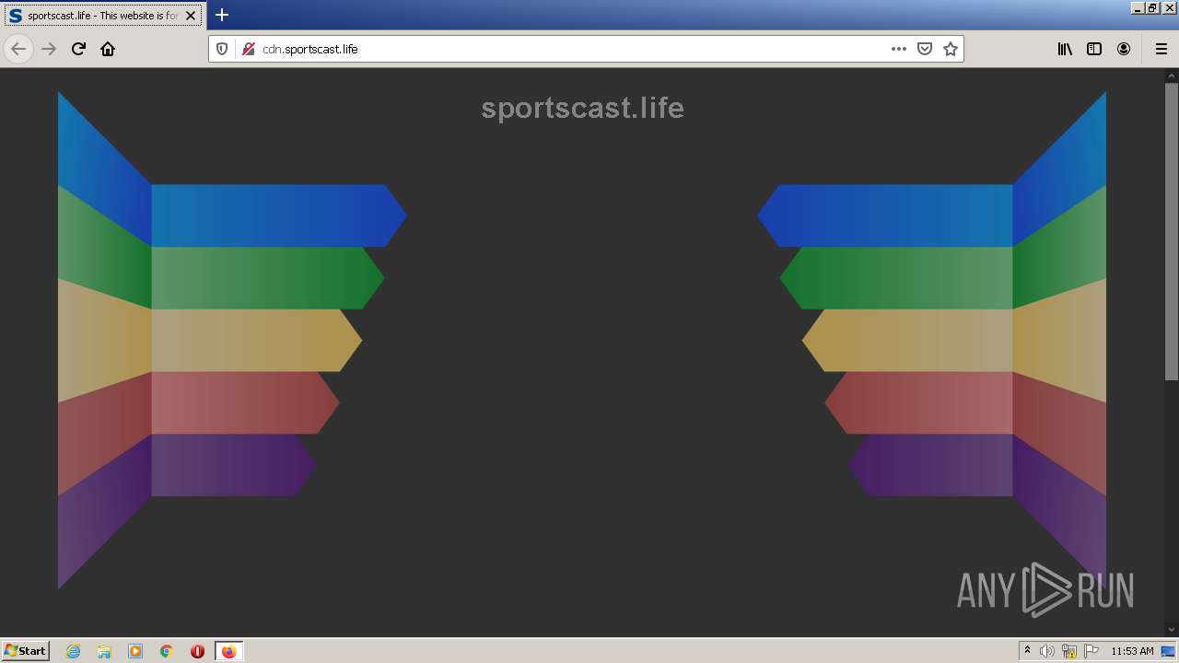Click the left green arrow banner

point(267,278)
